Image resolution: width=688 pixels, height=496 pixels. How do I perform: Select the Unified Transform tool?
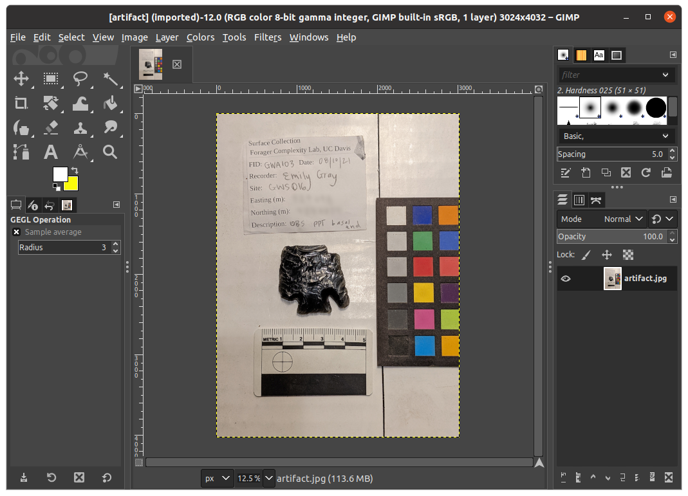pos(51,104)
